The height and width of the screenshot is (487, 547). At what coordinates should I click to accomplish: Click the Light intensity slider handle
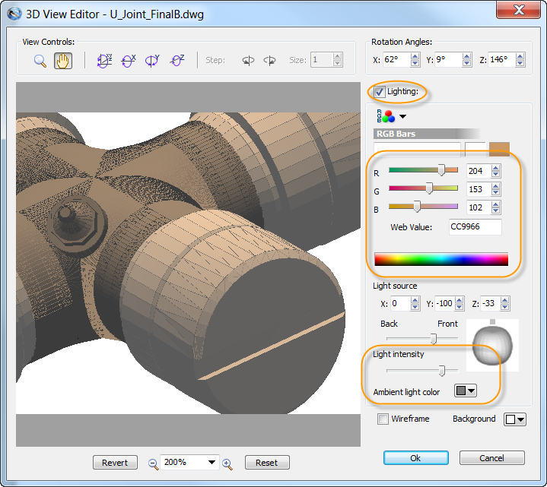pos(442,371)
